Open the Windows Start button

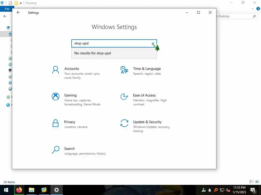6,190
